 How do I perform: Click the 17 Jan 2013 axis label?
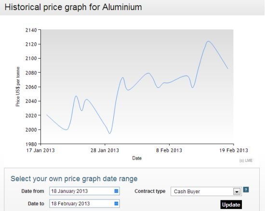(40, 150)
